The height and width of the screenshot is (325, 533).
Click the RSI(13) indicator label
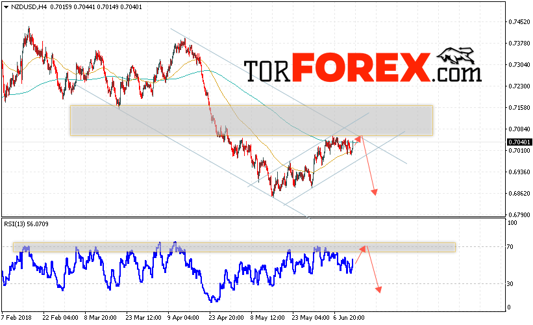(14, 224)
